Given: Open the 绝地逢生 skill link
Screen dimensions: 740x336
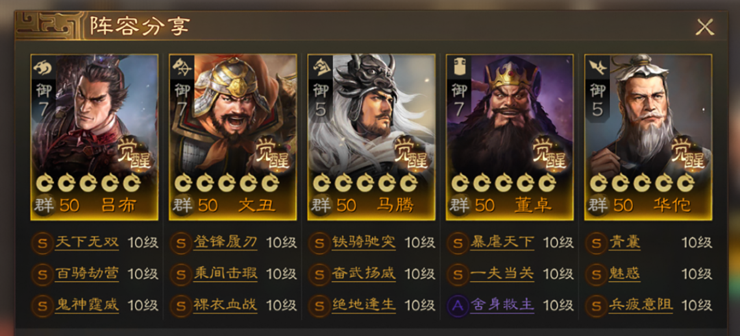Looking at the screenshot, I should point(364,305).
